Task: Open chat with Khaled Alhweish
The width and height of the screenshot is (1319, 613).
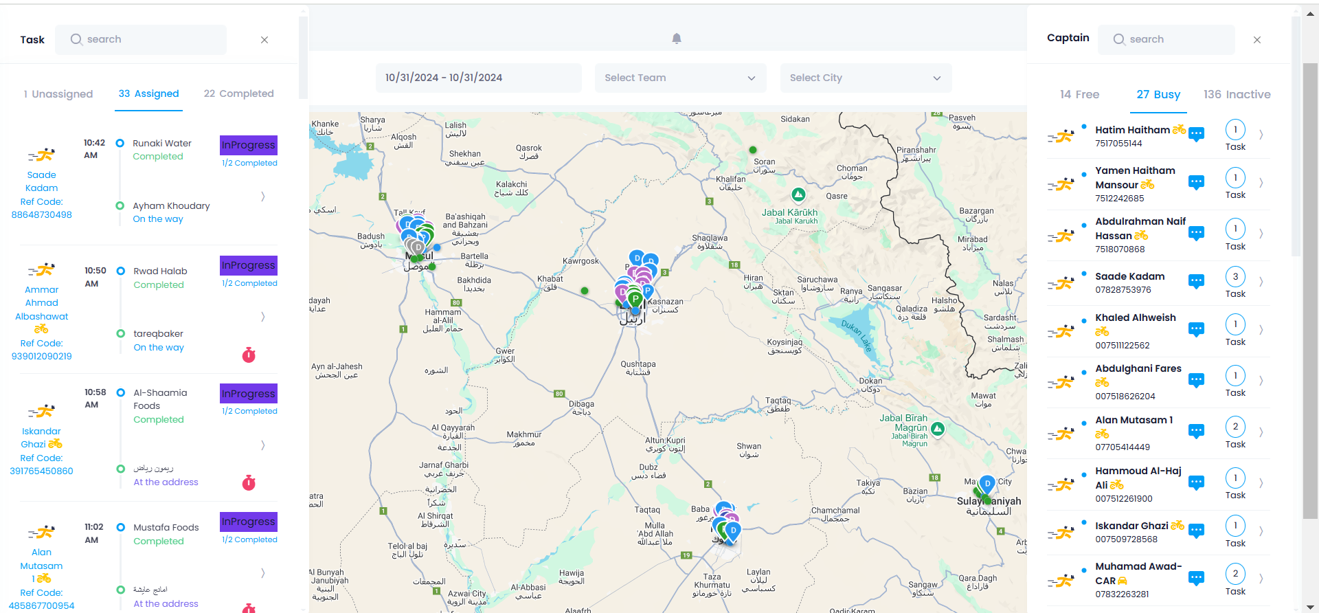Action: 1196,329
